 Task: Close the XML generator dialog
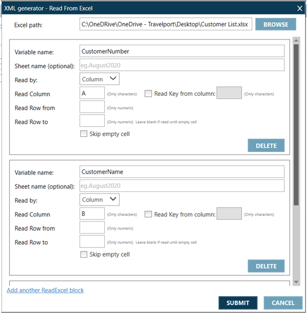click(x=300, y=7)
